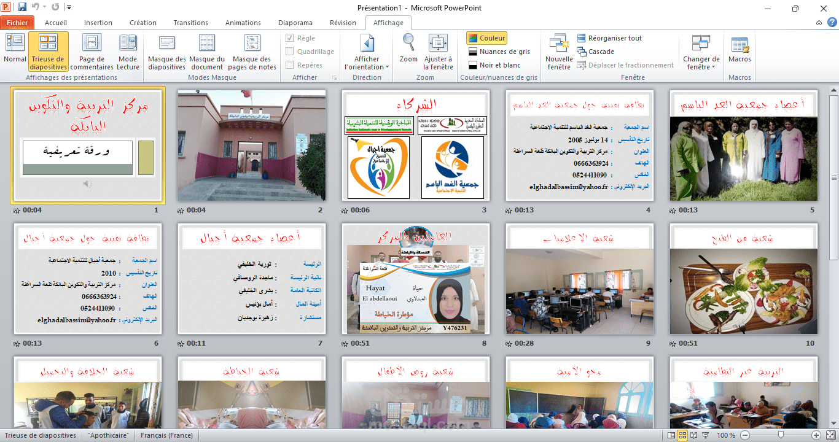
Task: Open Masque du document
Action: click(x=207, y=52)
